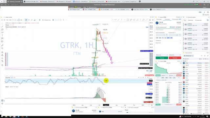Open the Избранное list dropdown
The width and height of the screenshot is (210, 118).
pyautogui.click(x=189, y=56)
